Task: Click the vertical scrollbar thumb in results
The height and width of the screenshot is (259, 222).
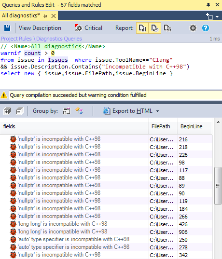Action: click(x=218, y=186)
